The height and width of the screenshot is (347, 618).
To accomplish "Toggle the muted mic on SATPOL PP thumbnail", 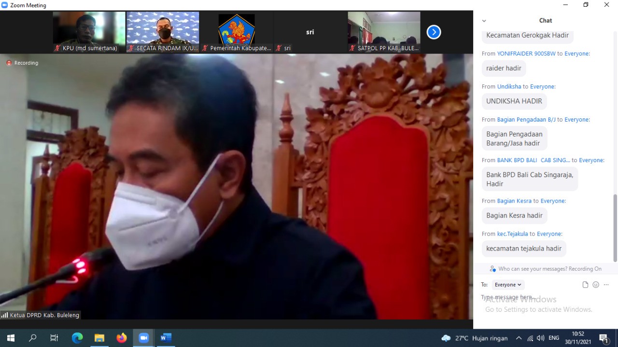I will 352,48.
